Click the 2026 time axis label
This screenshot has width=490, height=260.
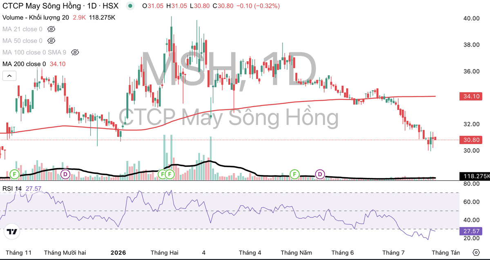pos(118,252)
